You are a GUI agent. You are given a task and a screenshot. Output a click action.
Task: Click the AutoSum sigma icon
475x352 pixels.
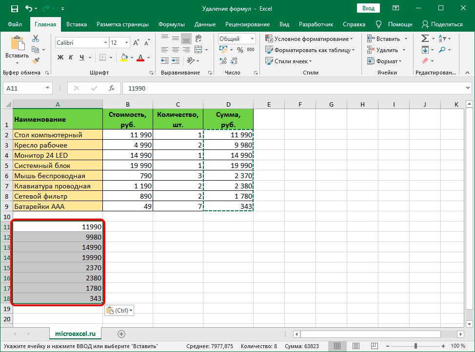pyautogui.click(x=425, y=38)
